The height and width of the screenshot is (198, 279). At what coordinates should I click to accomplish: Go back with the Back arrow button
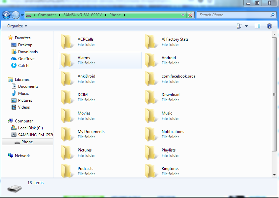[6, 15]
